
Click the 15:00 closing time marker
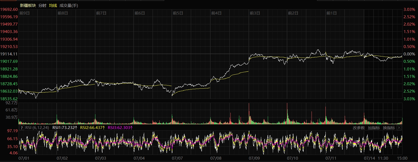(402, 158)
